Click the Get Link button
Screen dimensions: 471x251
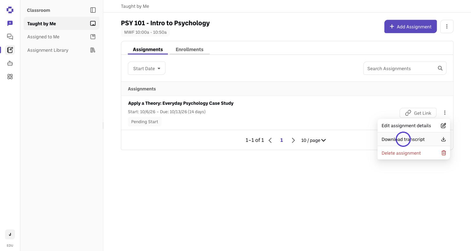pos(418,113)
